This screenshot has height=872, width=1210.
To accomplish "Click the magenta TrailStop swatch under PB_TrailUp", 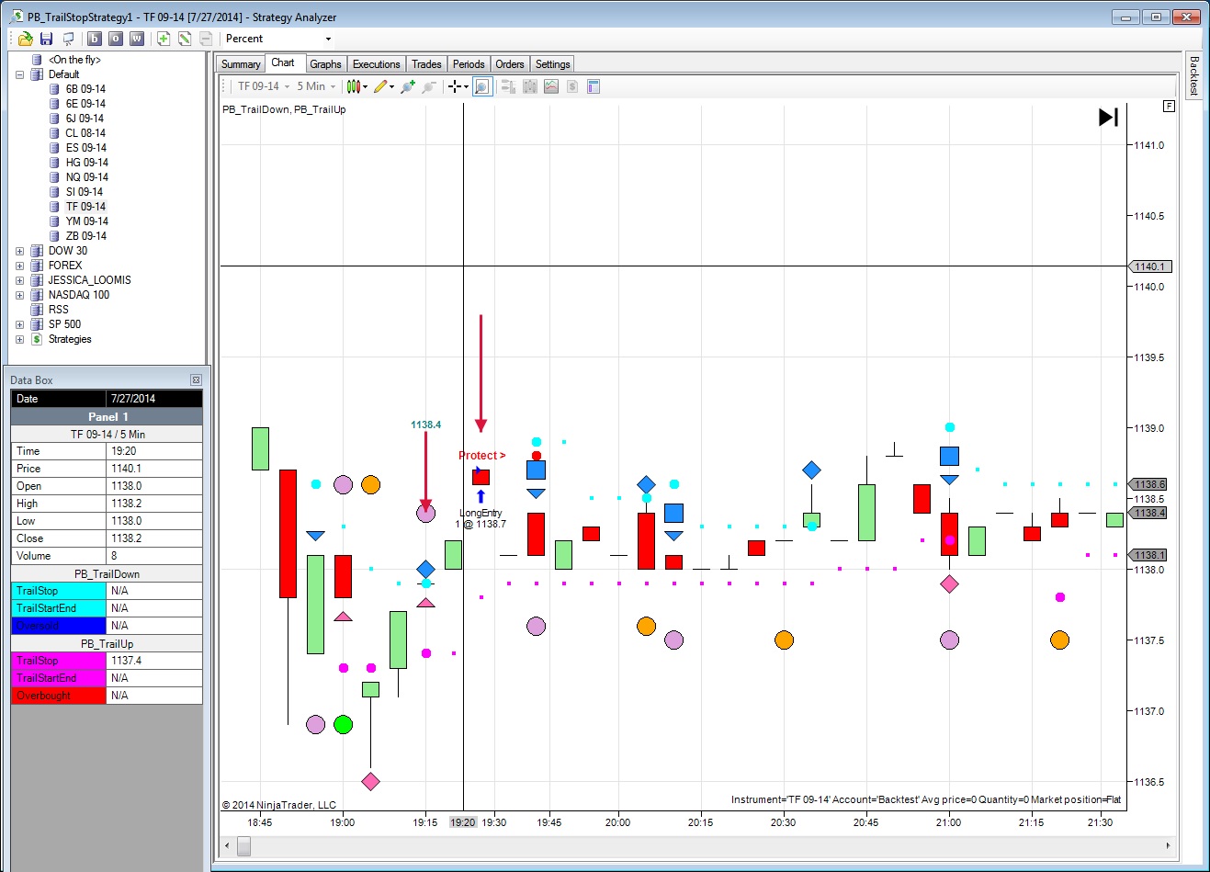I will click(59, 661).
